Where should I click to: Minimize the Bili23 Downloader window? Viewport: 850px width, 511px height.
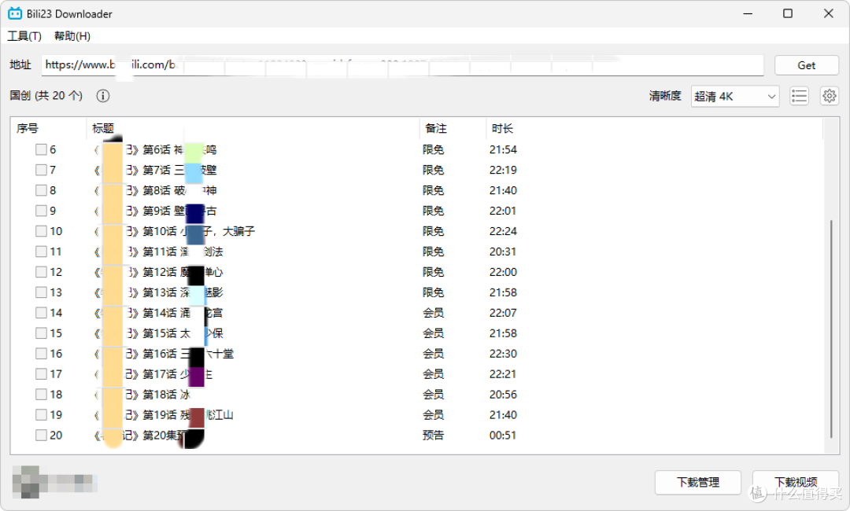[748, 13]
